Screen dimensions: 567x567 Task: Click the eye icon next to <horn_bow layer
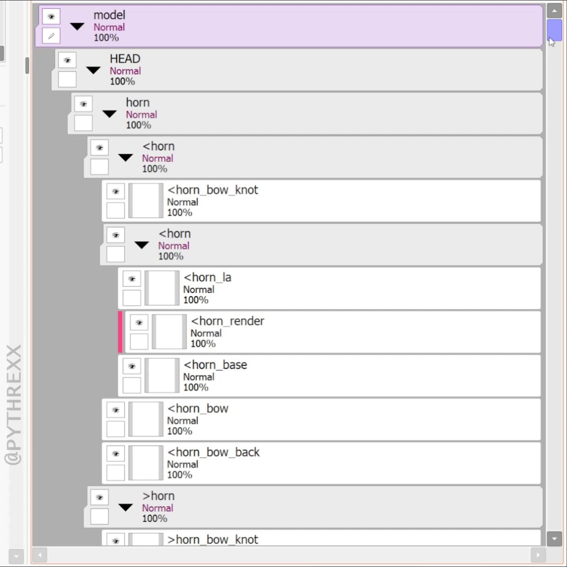pos(115,410)
